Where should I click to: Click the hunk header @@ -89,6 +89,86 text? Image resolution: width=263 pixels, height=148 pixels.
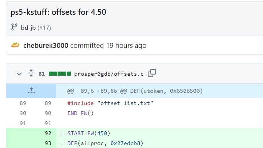135,91
